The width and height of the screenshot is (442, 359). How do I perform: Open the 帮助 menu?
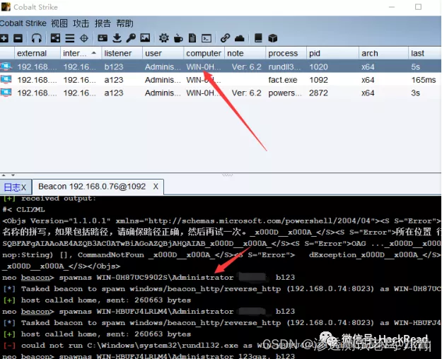pos(124,23)
